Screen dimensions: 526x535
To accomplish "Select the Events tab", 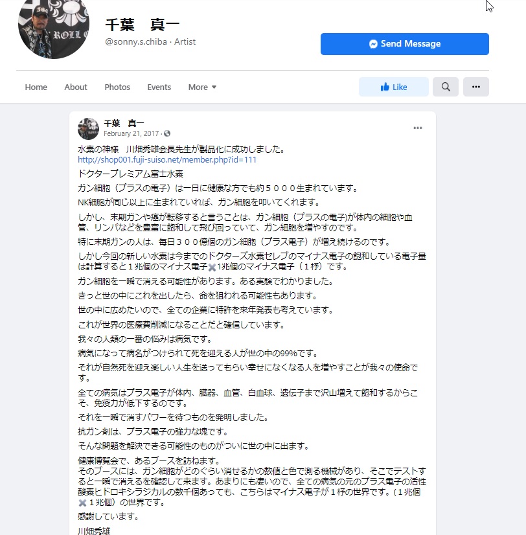I will [159, 87].
